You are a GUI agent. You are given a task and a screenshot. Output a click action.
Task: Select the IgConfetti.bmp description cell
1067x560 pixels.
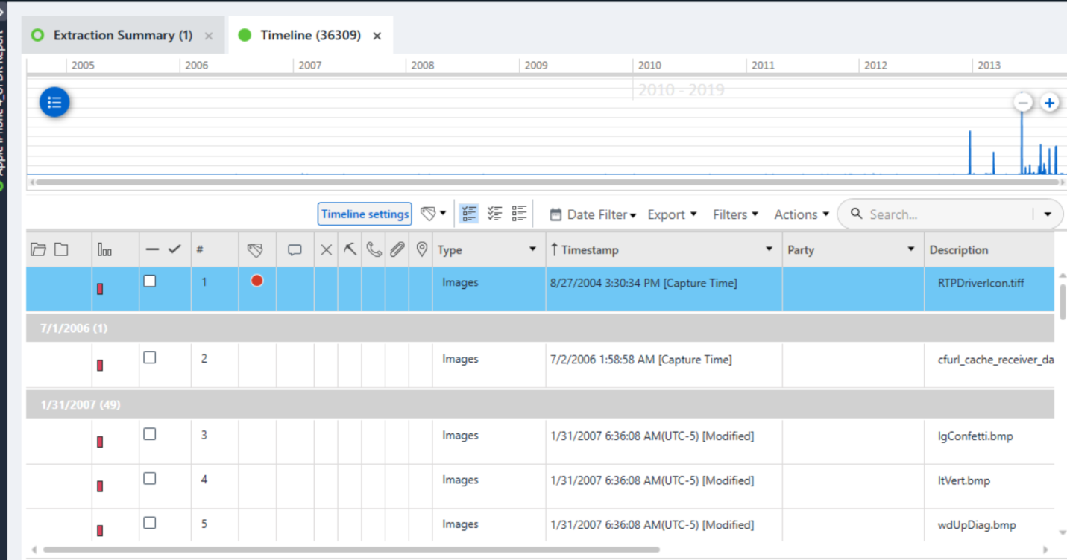[x=989, y=442]
